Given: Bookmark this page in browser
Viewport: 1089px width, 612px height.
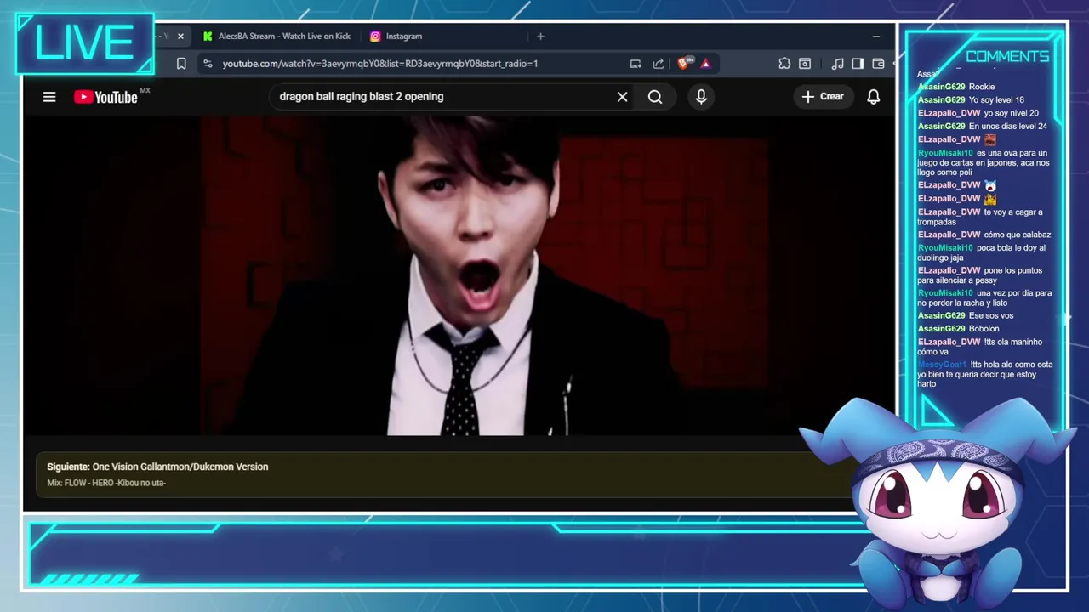Looking at the screenshot, I should (x=181, y=64).
